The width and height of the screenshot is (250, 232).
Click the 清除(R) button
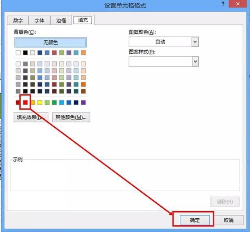pos(225,202)
